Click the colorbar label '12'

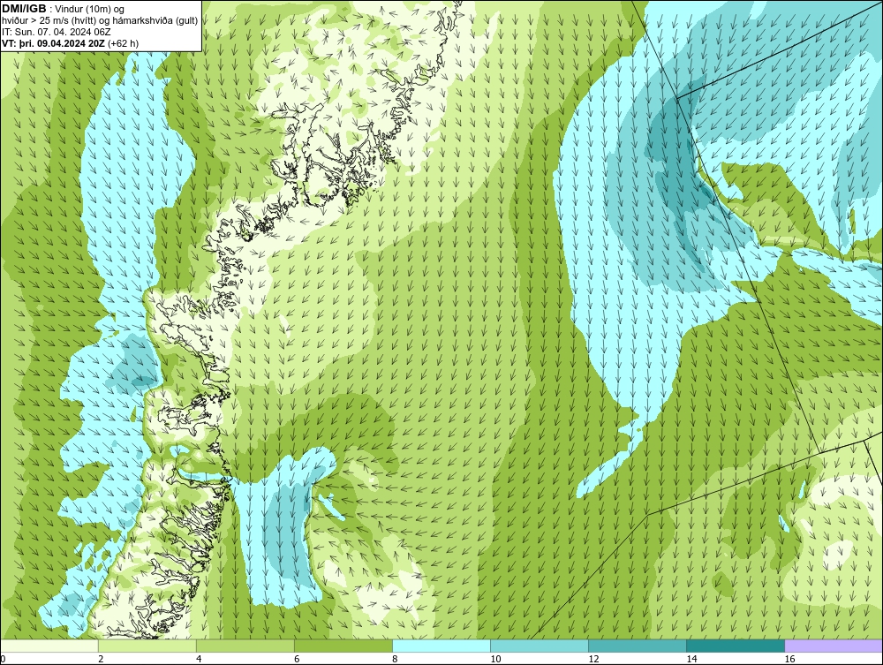593,659
